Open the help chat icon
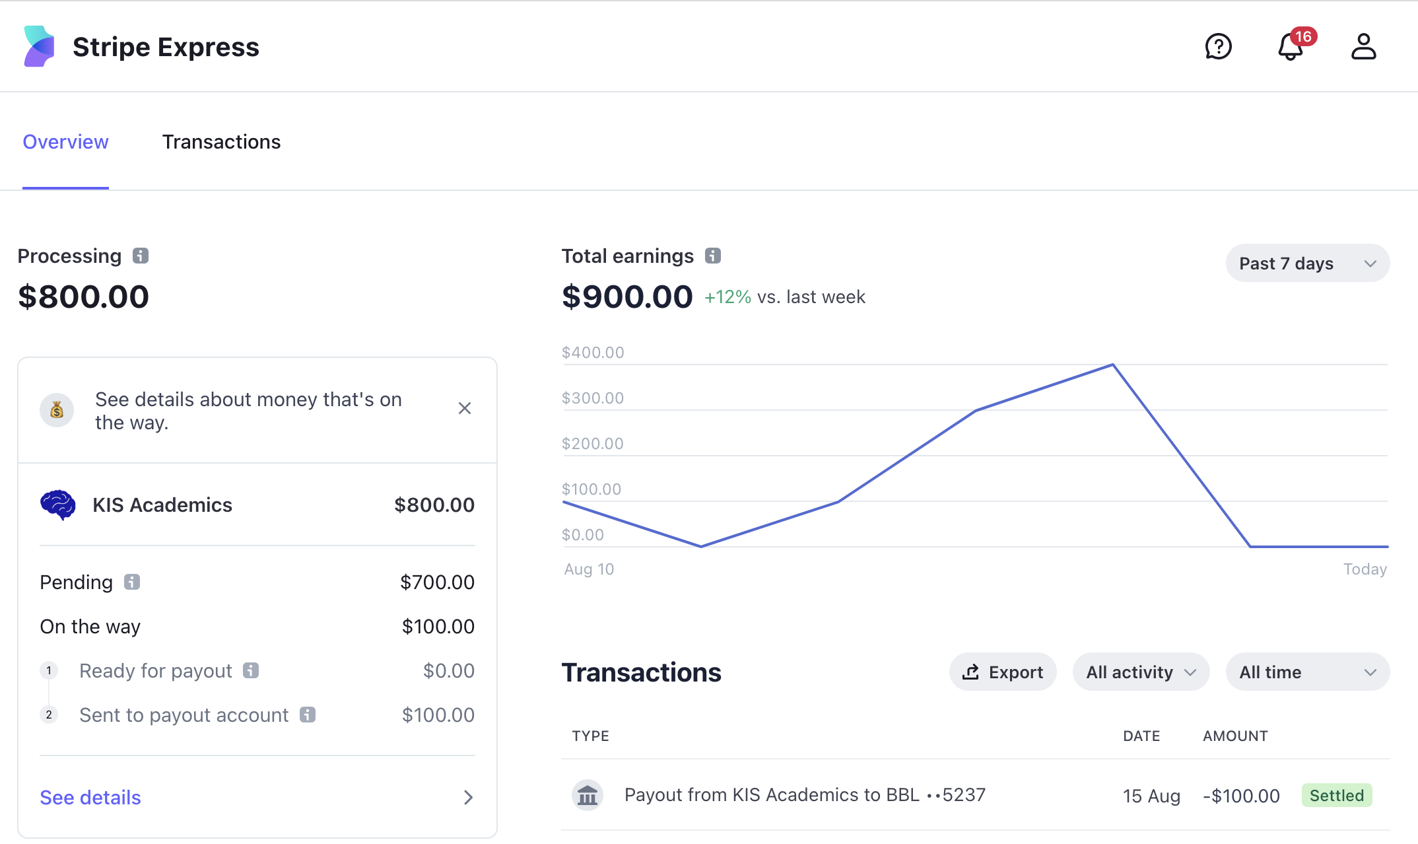 pos(1218,47)
